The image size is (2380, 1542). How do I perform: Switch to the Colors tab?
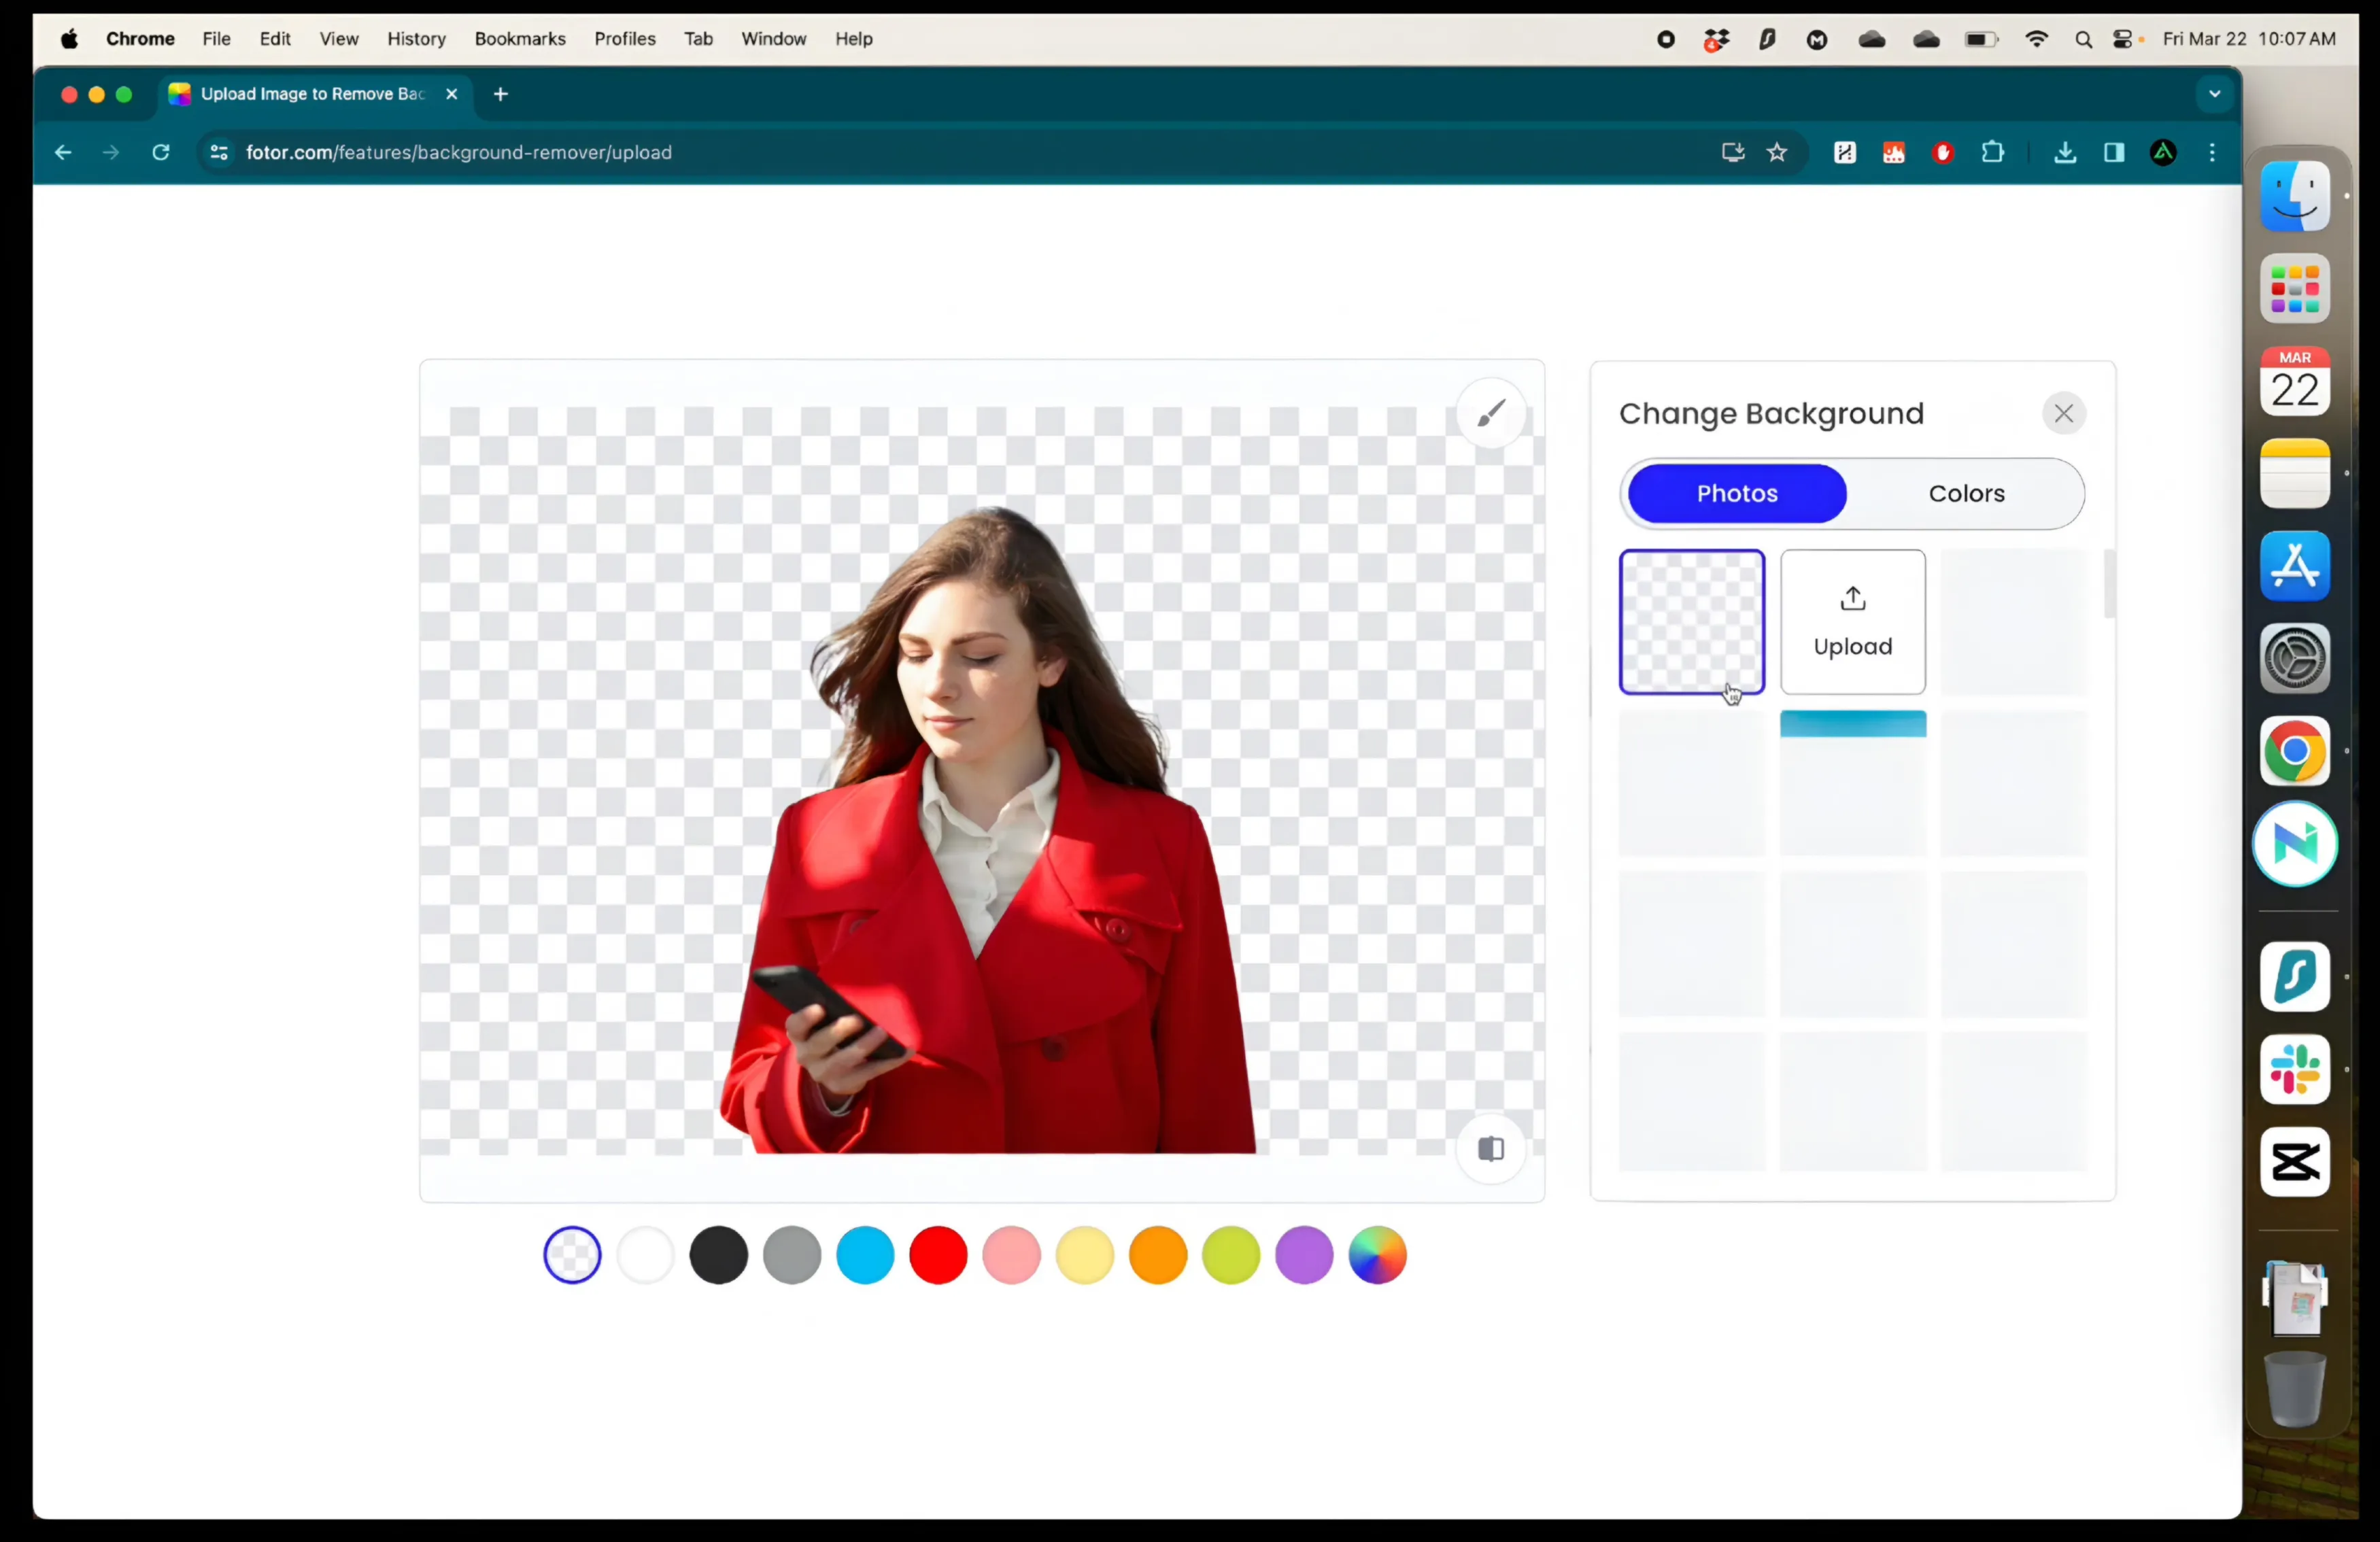(1965, 493)
